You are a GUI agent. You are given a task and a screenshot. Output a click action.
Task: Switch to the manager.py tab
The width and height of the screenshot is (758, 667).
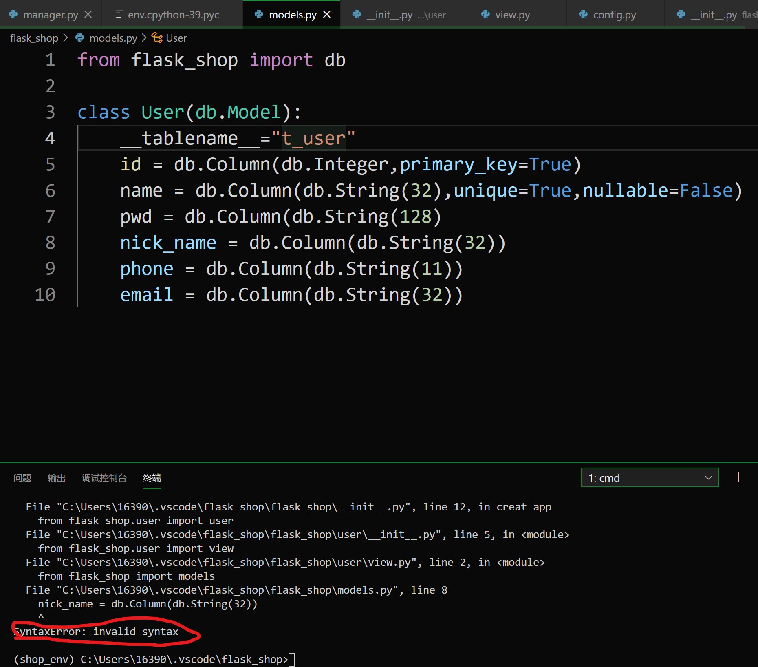pos(50,15)
